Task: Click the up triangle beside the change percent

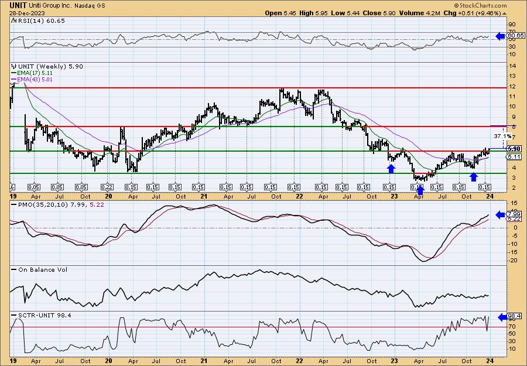Action: coord(504,13)
